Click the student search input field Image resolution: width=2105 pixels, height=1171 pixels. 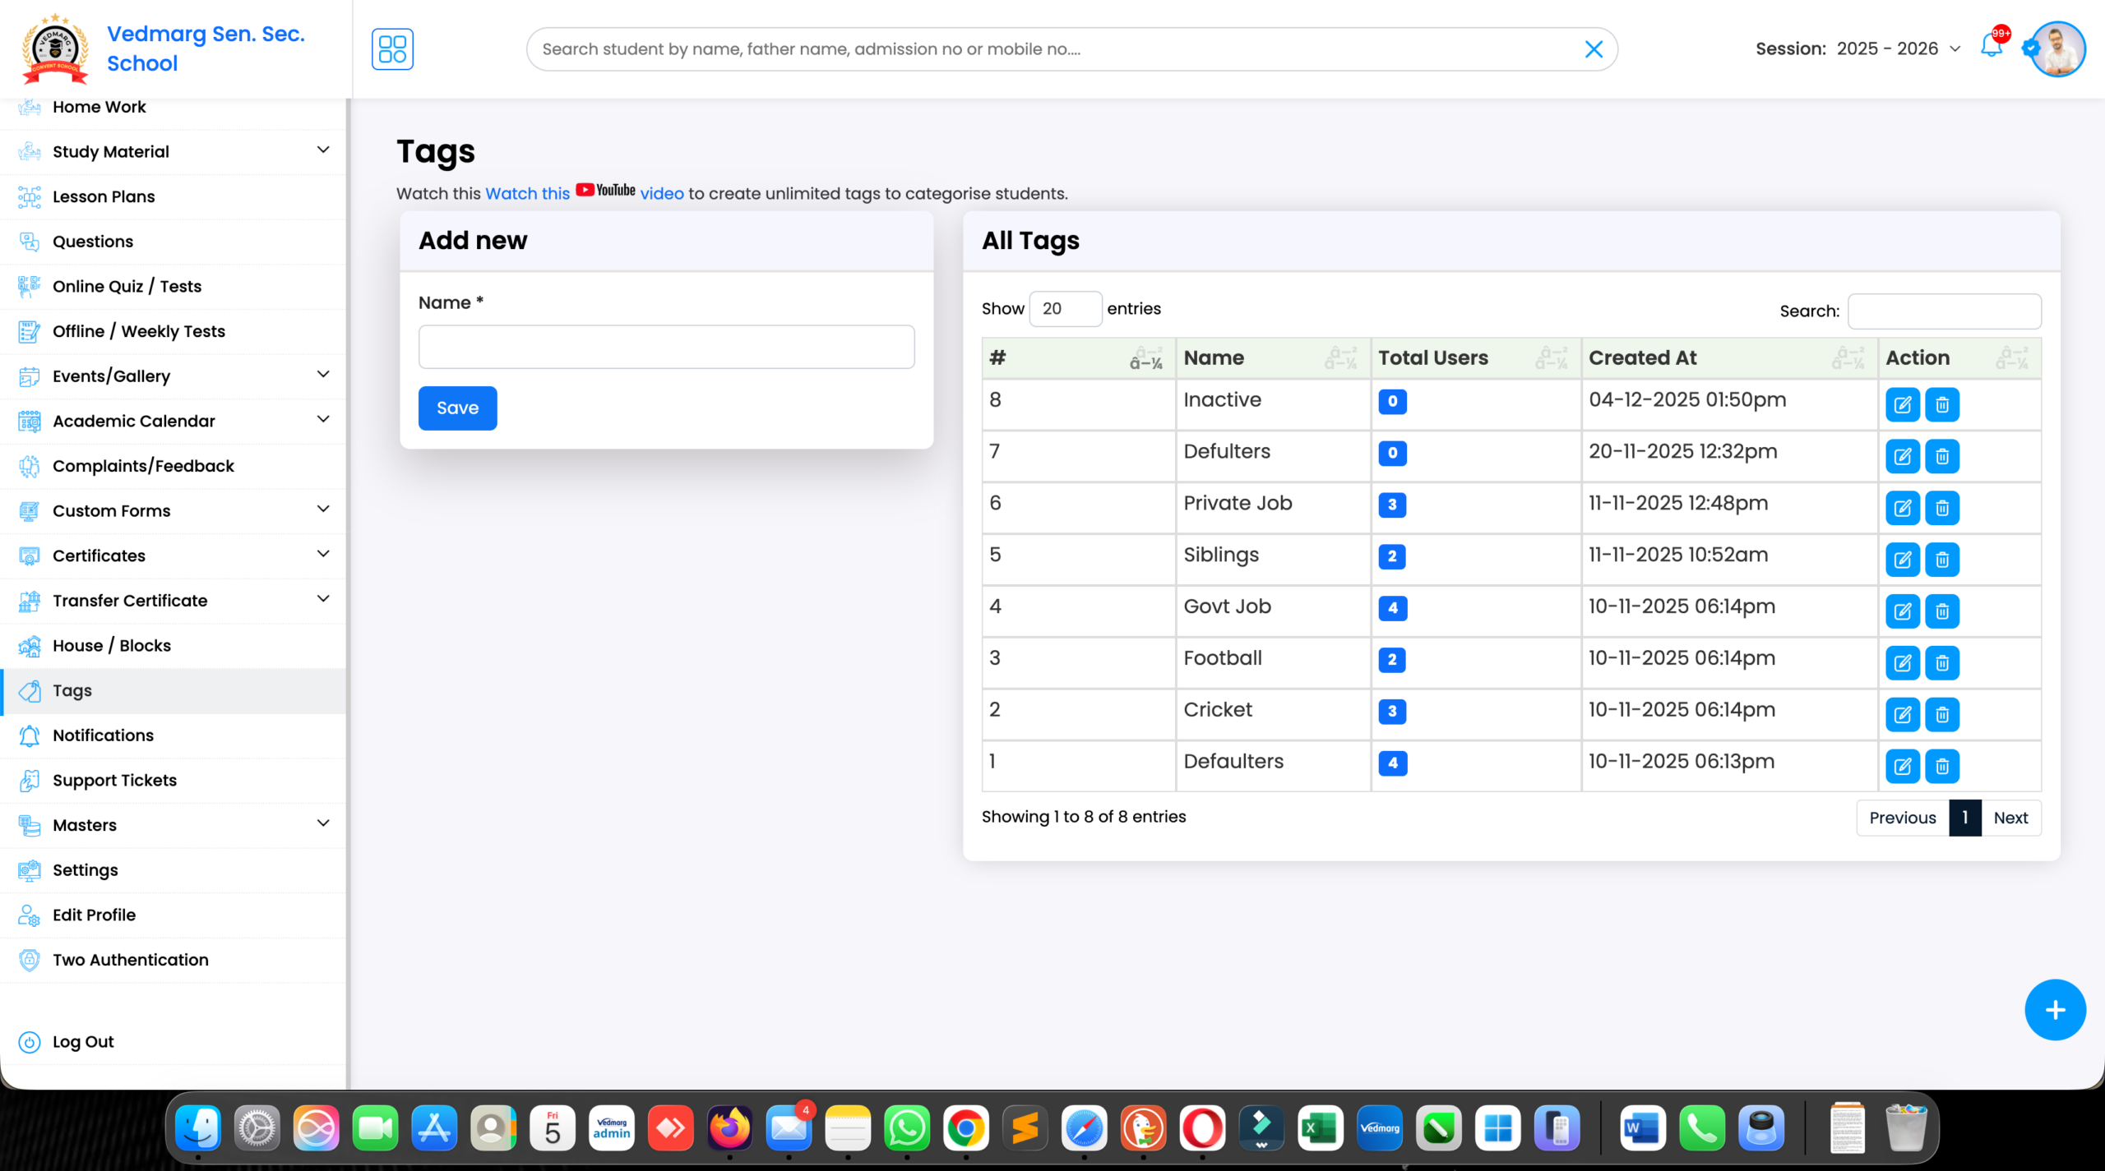(x=987, y=48)
